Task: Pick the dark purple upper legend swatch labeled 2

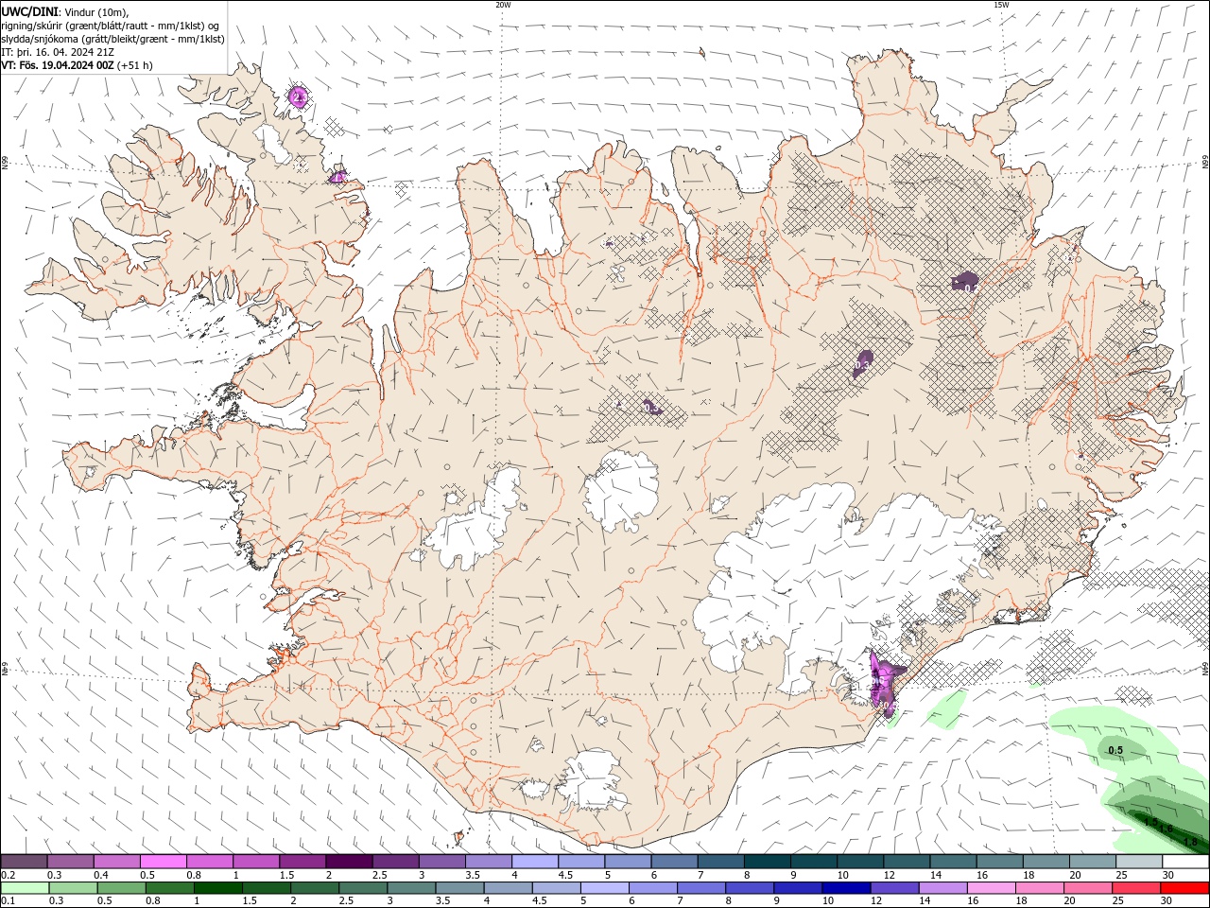Action: coord(349,862)
